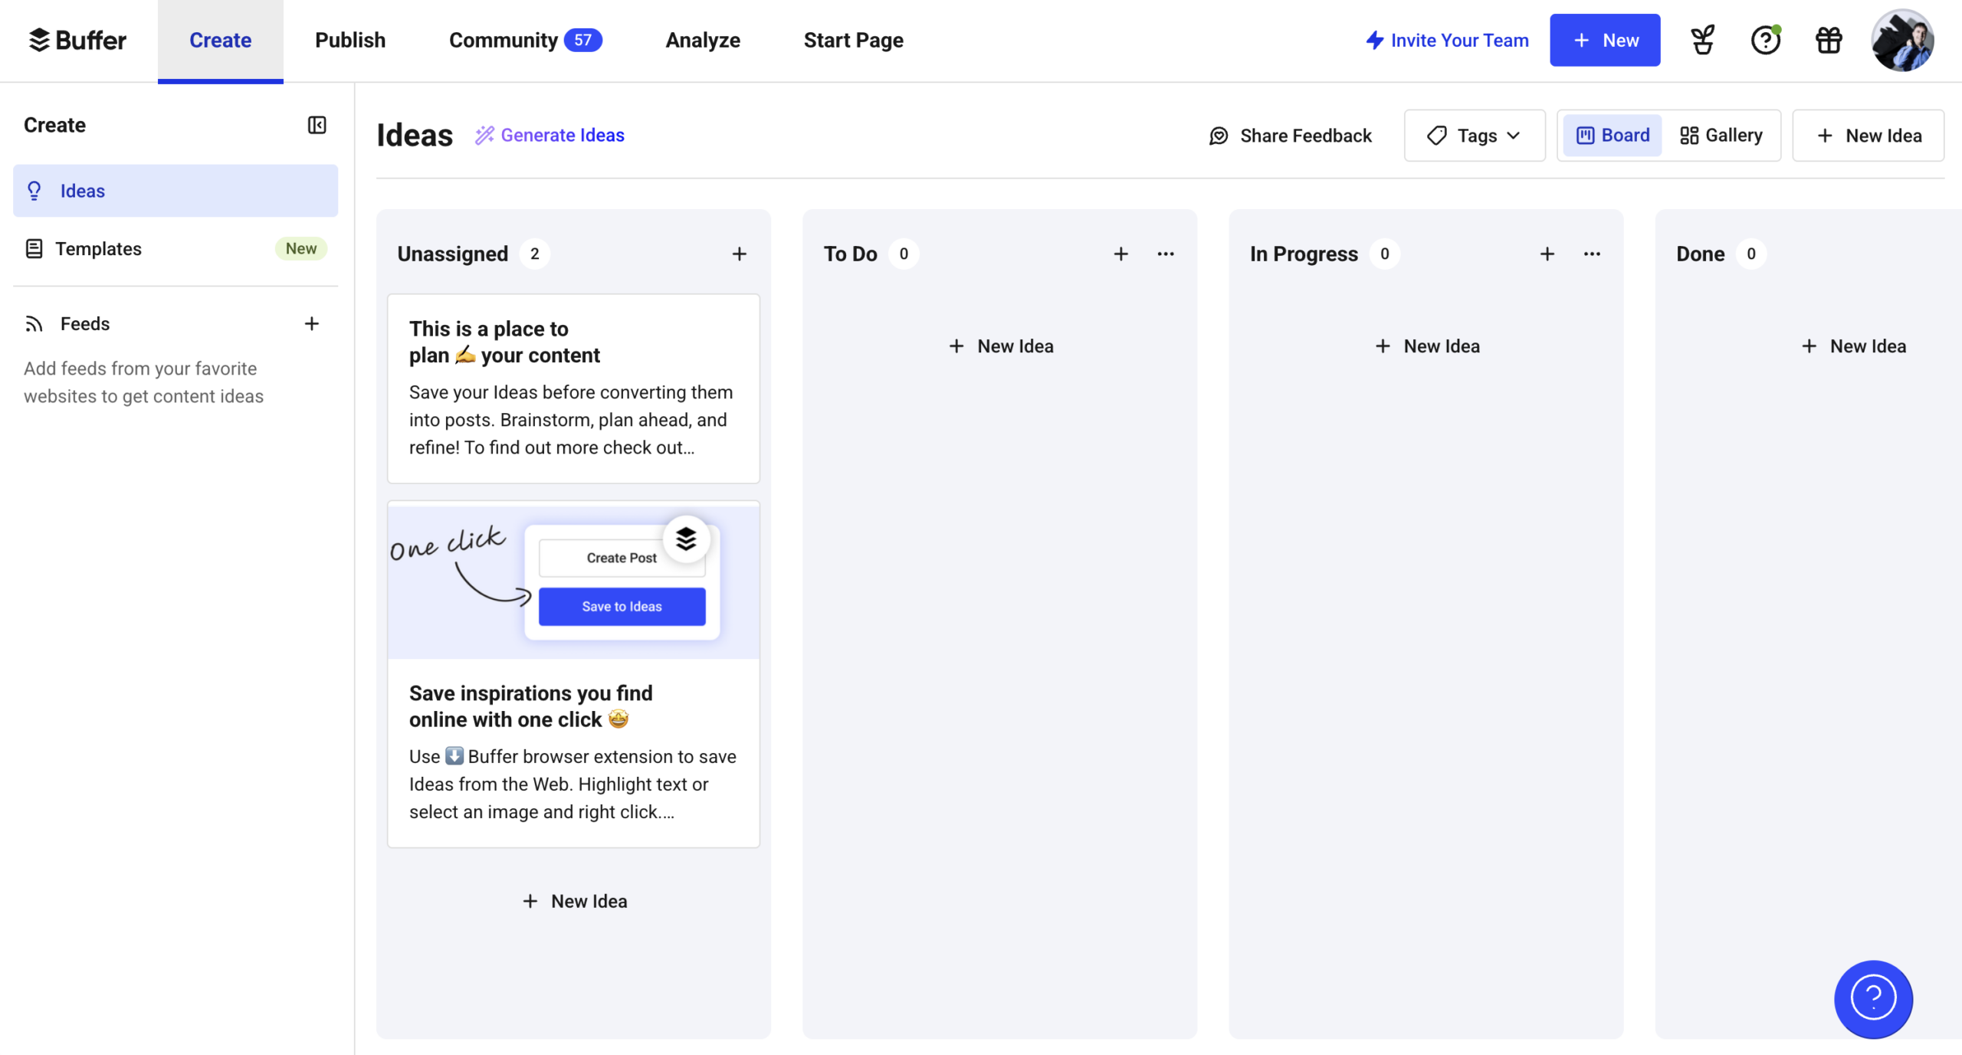Add idea with Unassigned column plus icon

coord(739,254)
